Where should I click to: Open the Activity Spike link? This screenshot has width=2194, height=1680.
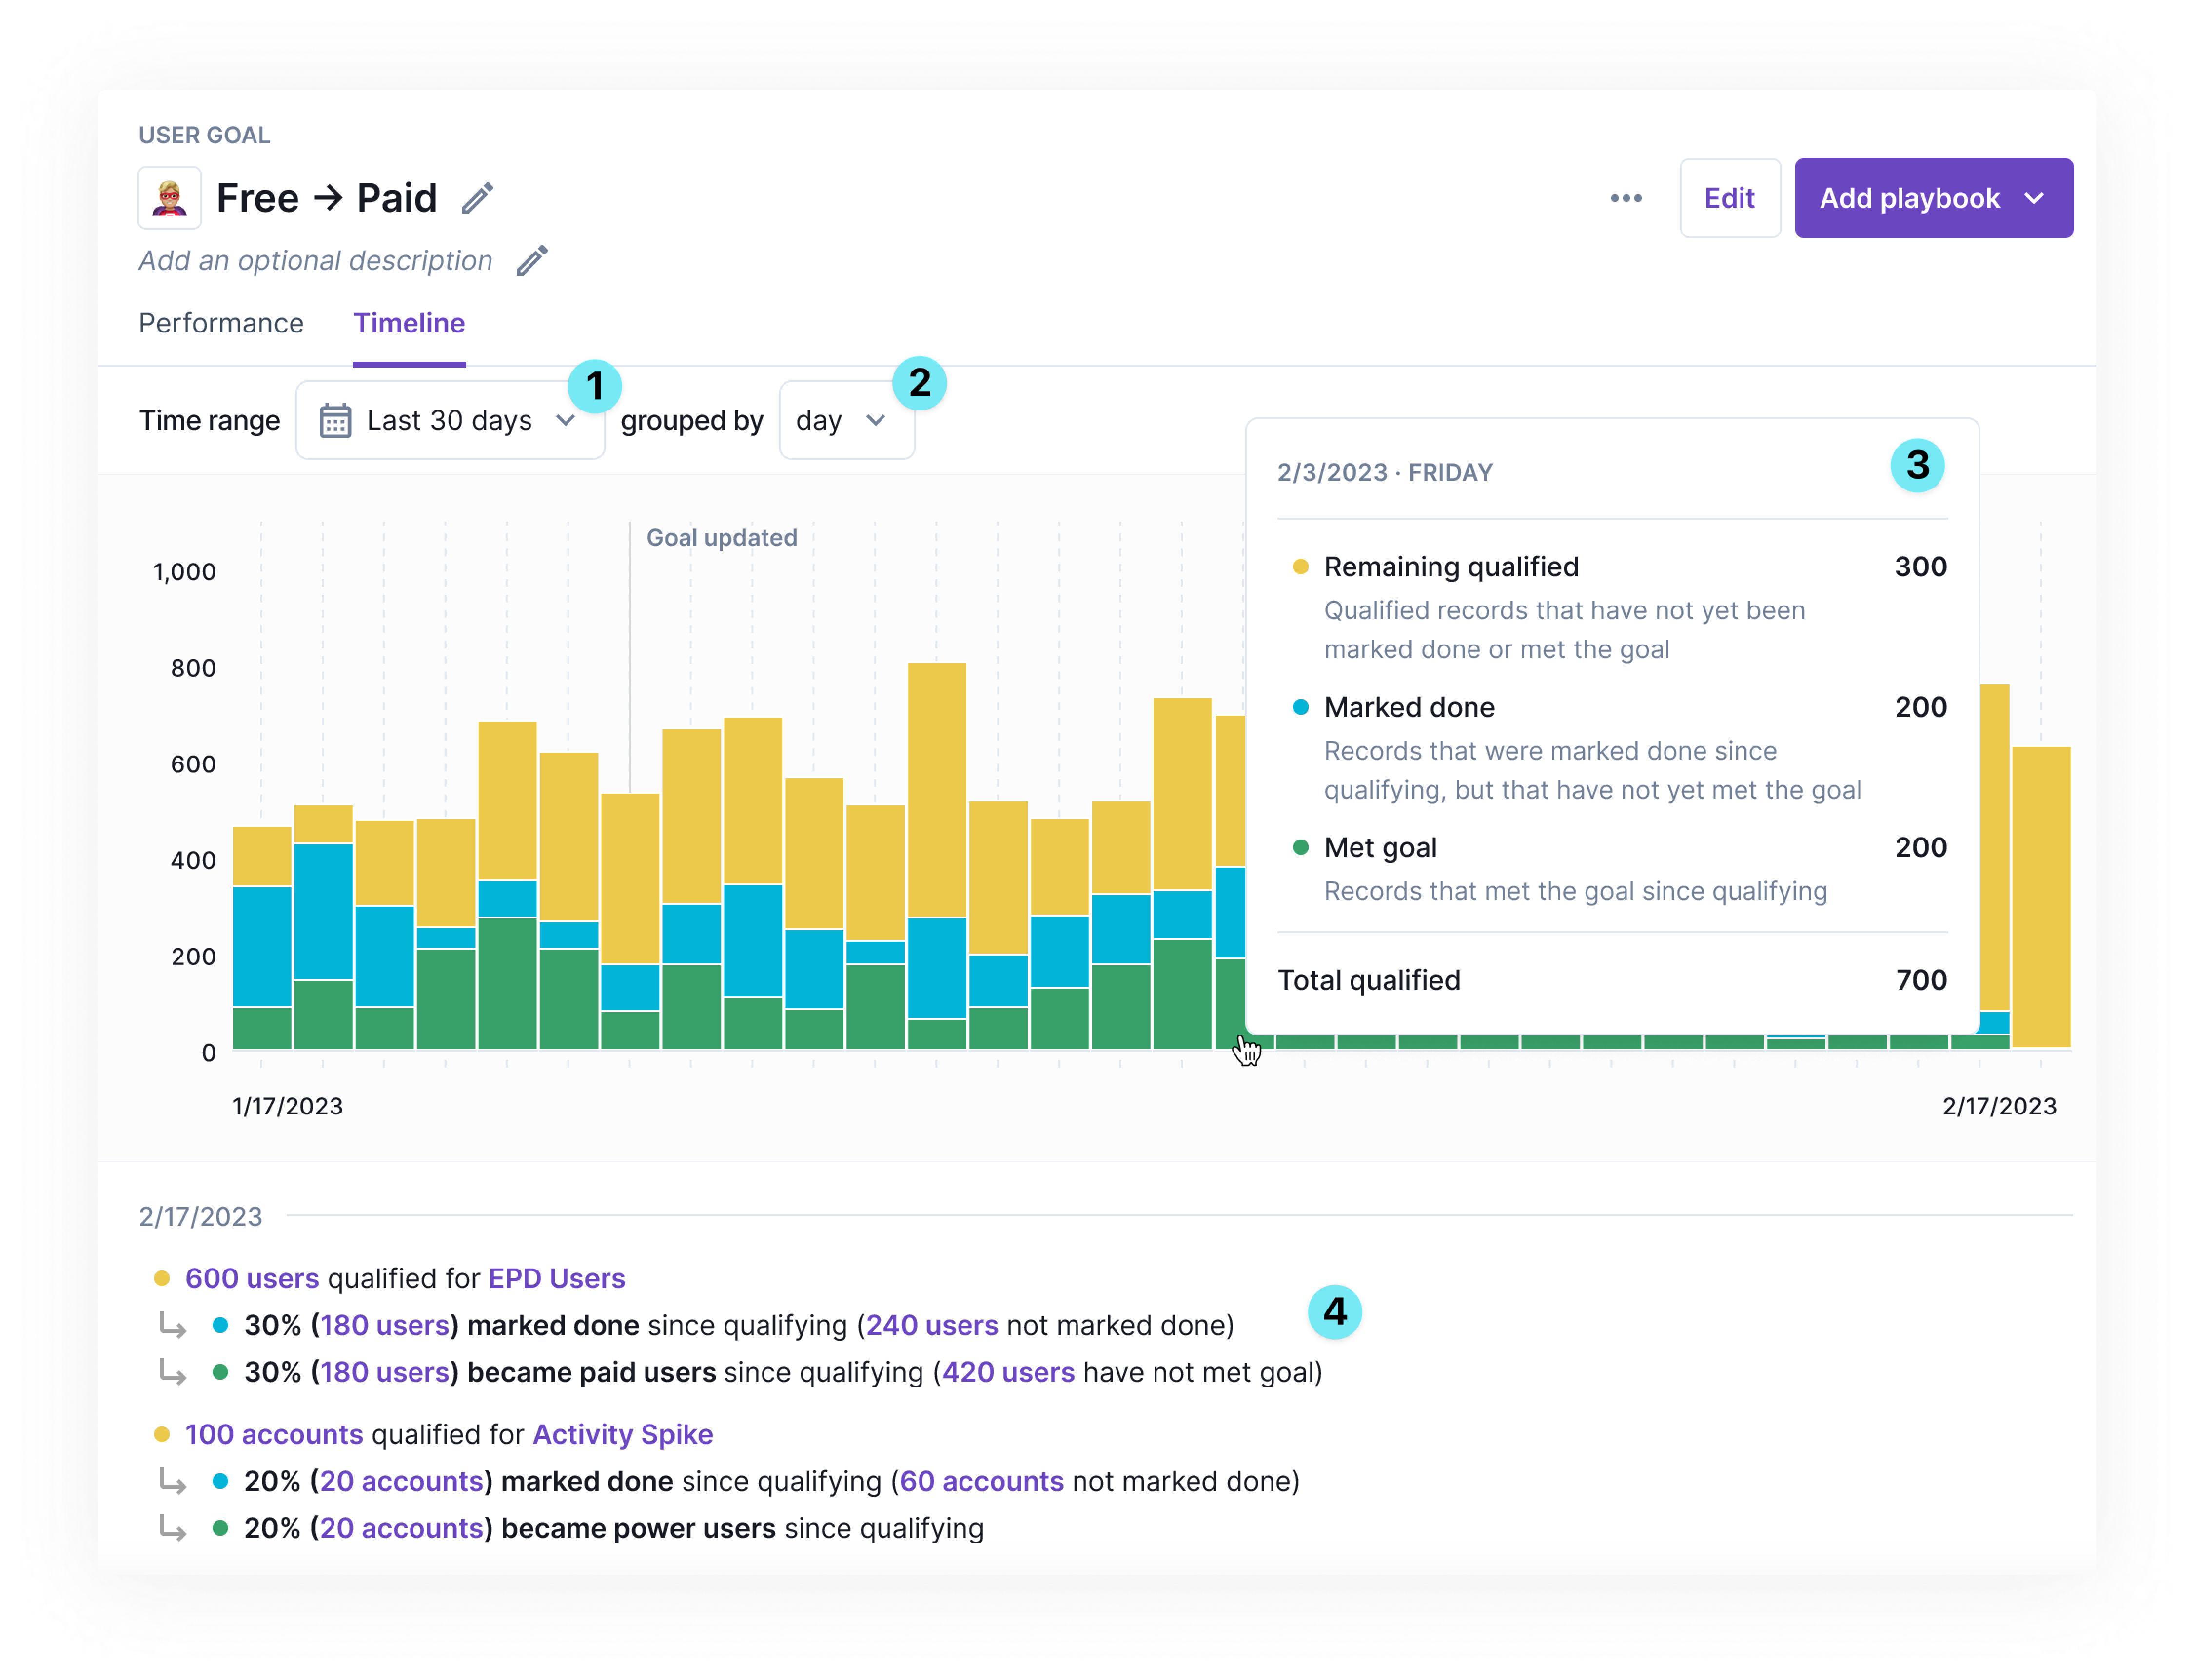622,1434
